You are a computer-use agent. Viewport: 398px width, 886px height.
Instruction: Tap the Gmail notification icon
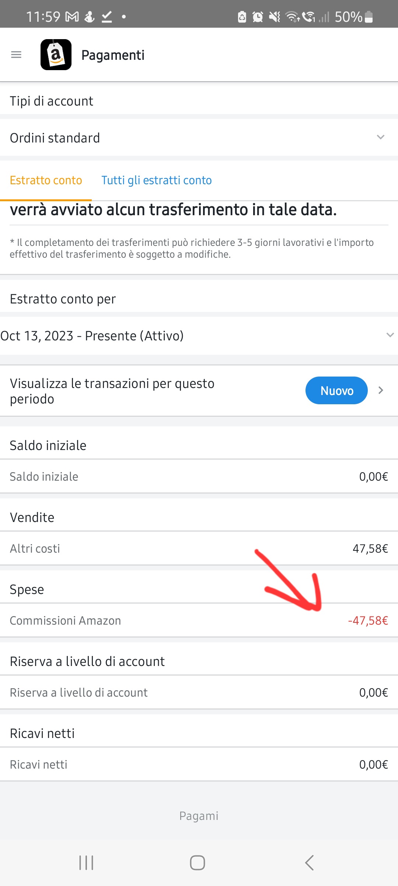click(x=72, y=17)
